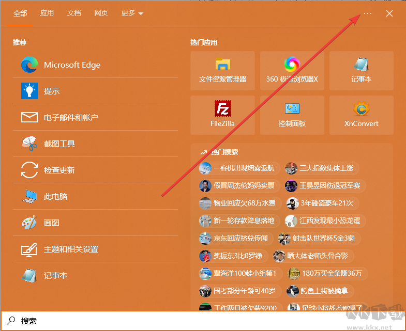Select the envelope icon for 电子邮件和帐户
Image resolution: width=406 pixels, height=331 pixels.
click(x=29, y=117)
